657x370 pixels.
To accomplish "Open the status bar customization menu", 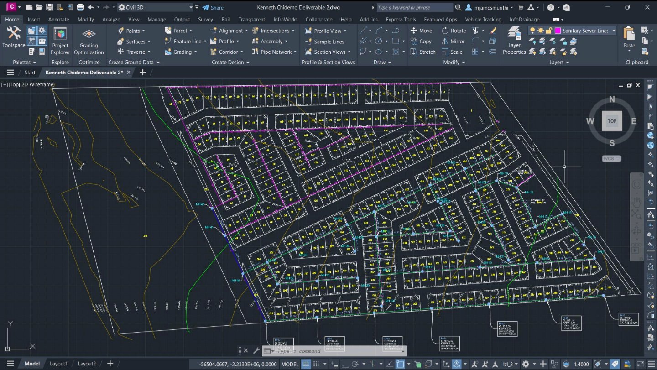I will [652, 364].
